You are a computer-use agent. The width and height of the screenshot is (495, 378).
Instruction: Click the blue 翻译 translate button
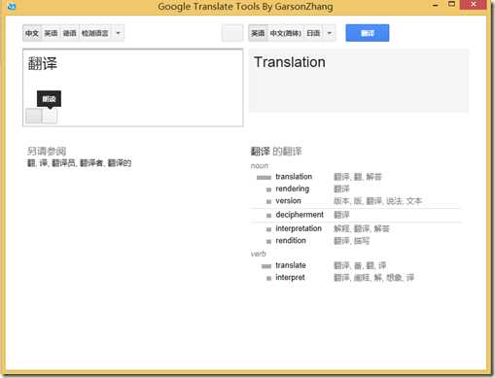coord(368,33)
